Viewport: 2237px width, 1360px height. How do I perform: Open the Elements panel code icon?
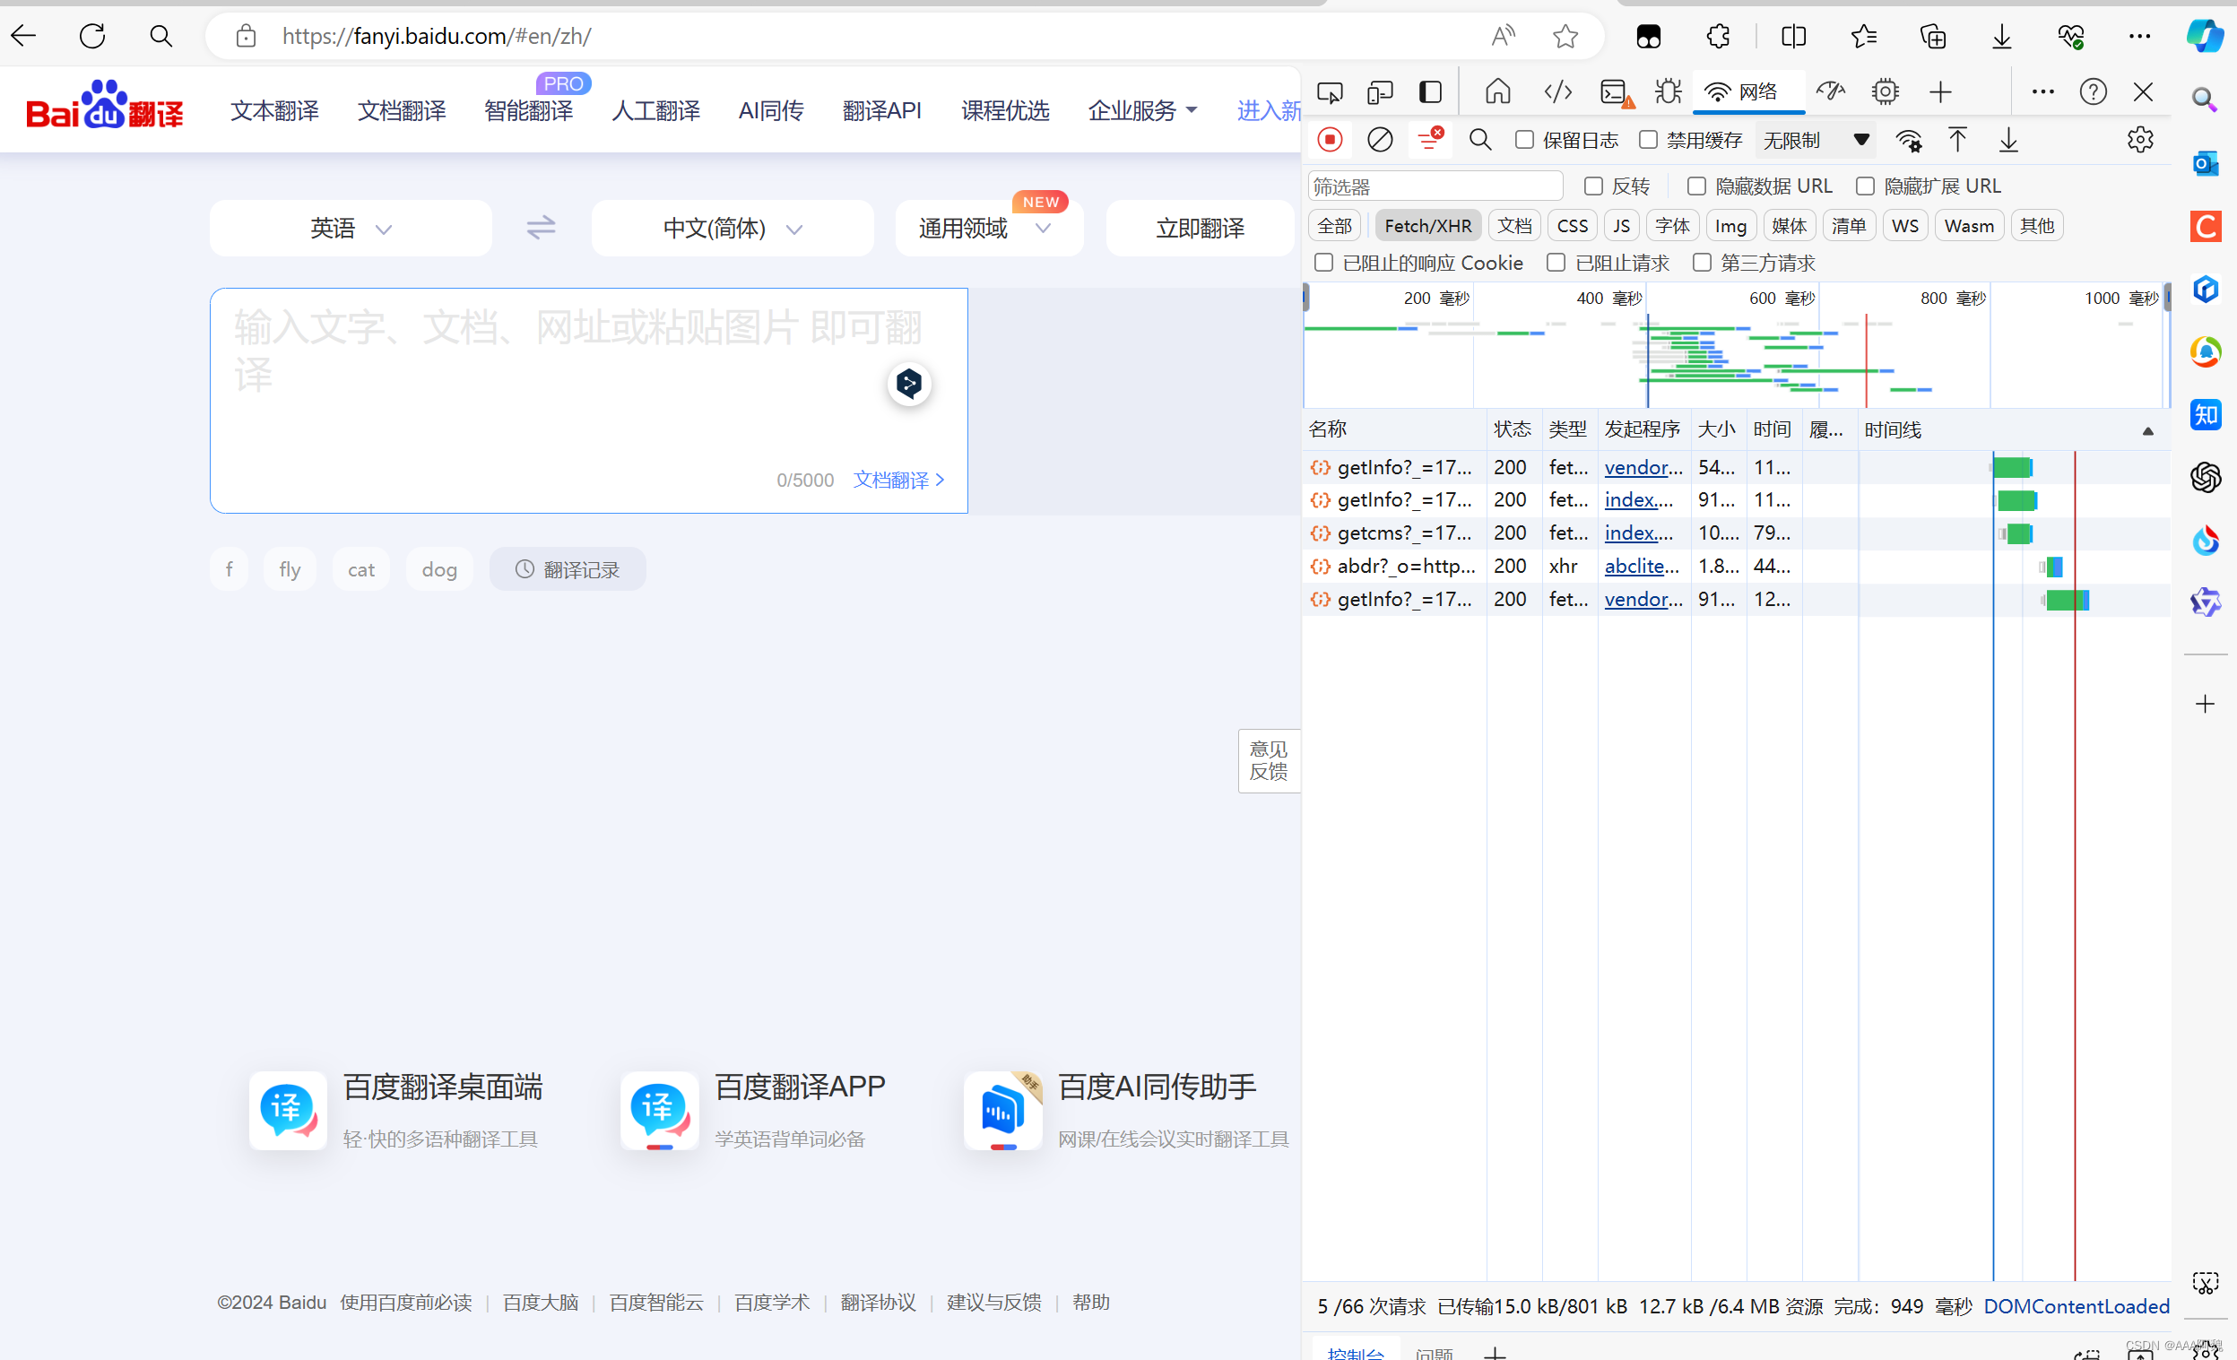click(1558, 91)
